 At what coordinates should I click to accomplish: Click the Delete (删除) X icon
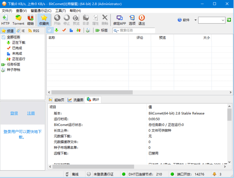(x=105, y=20)
